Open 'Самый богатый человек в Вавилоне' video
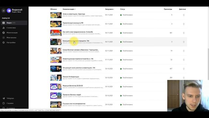 pyautogui.click(x=81, y=50)
